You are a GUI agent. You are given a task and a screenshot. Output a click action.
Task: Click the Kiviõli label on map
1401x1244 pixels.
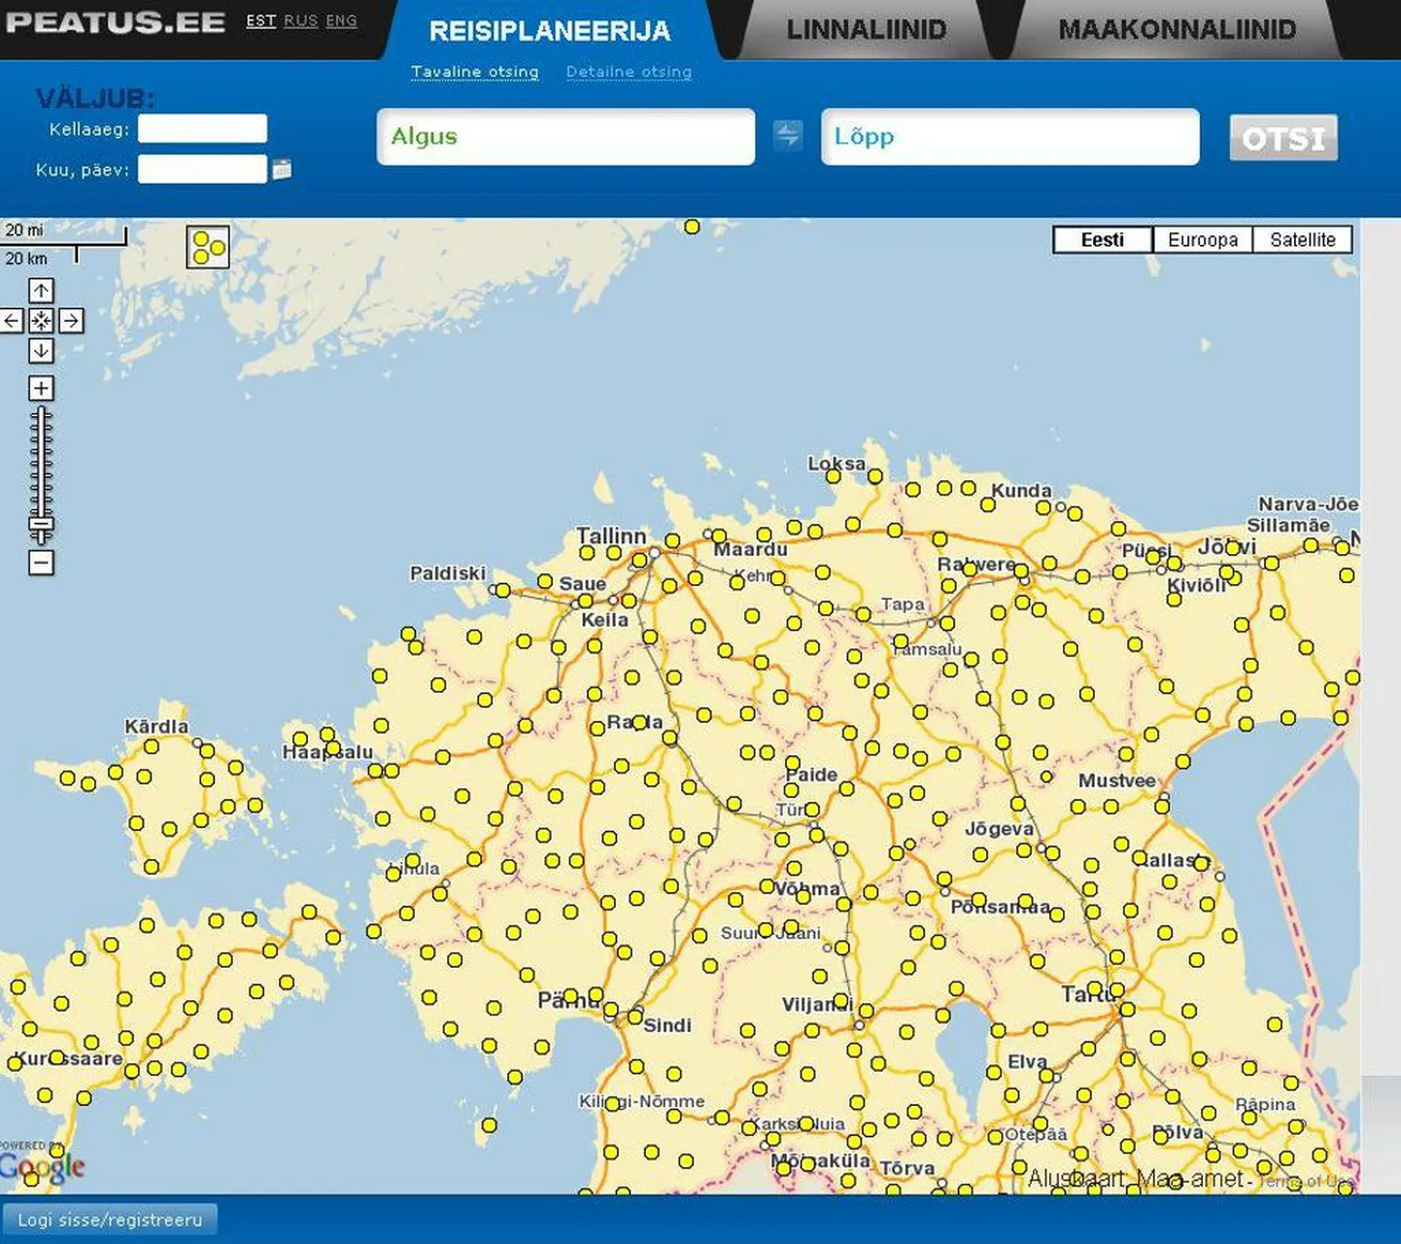1197,586
